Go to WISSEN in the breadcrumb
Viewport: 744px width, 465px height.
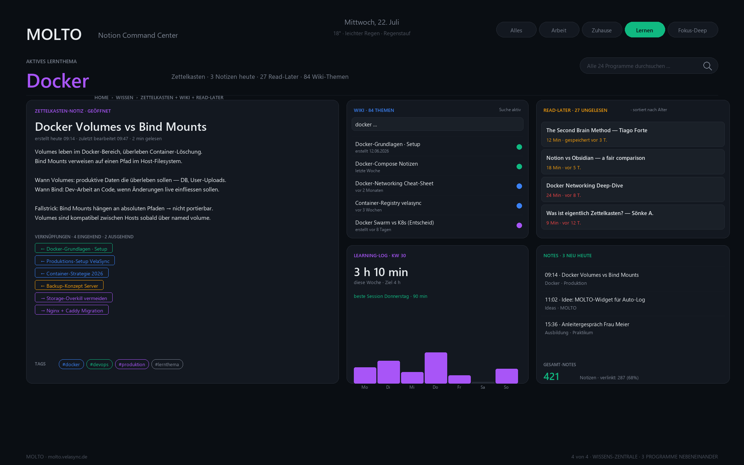pos(125,97)
